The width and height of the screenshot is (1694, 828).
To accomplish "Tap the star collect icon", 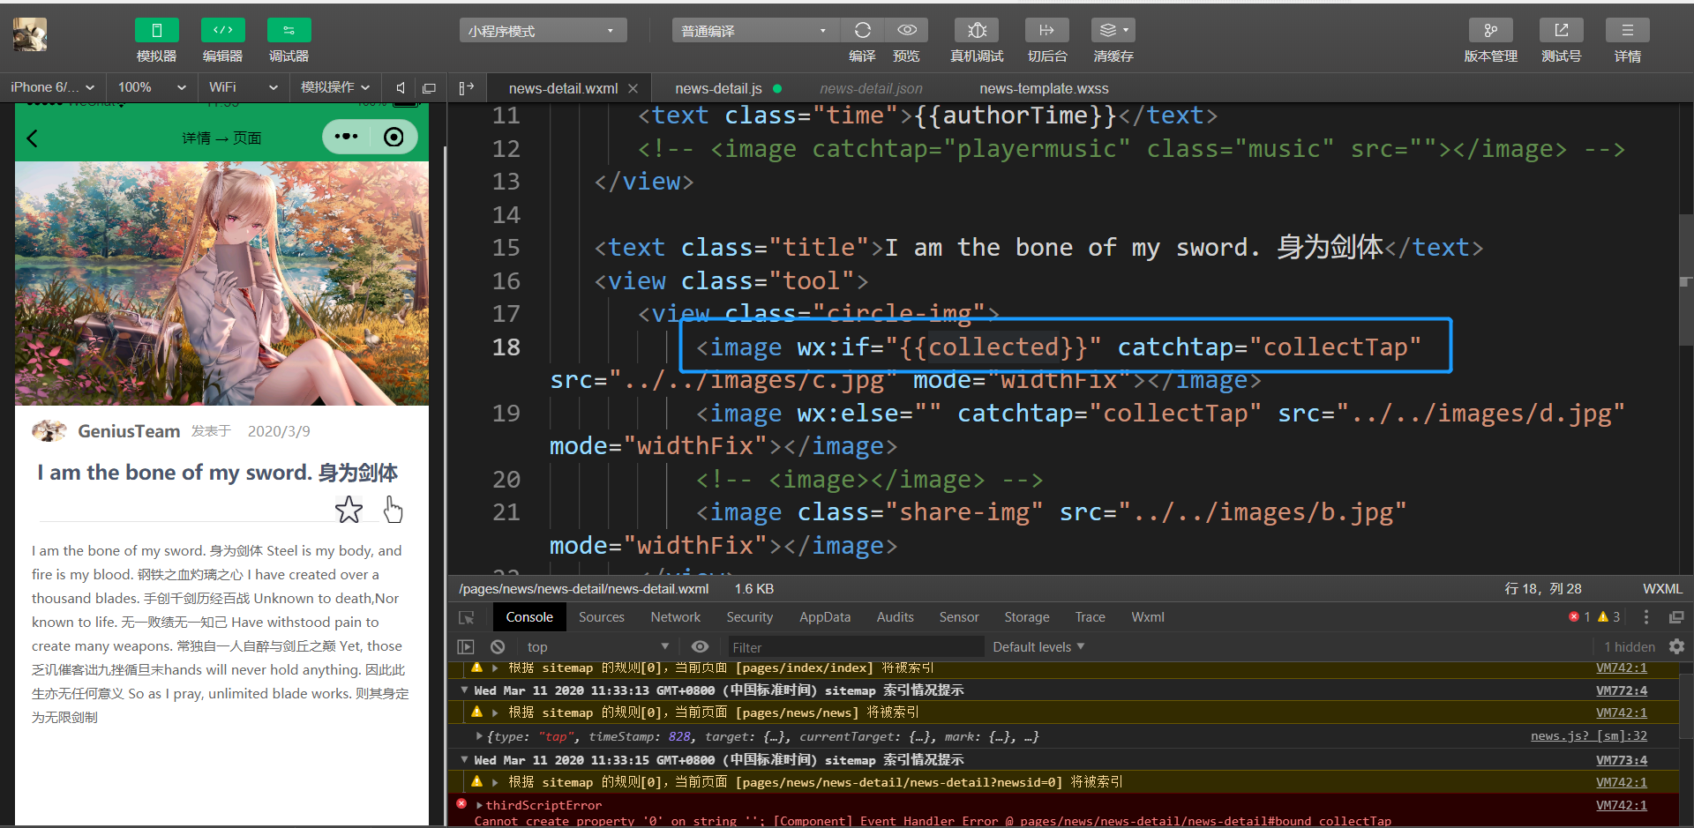I will pyautogui.click(x=349, y=509).
